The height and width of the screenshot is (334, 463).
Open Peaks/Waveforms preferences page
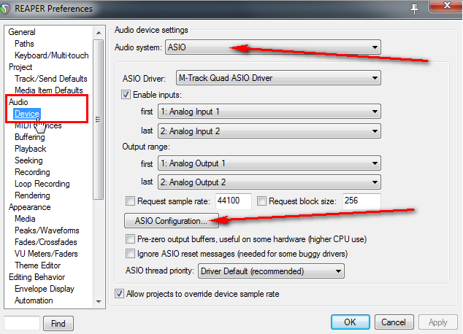[x=47, y=230]
